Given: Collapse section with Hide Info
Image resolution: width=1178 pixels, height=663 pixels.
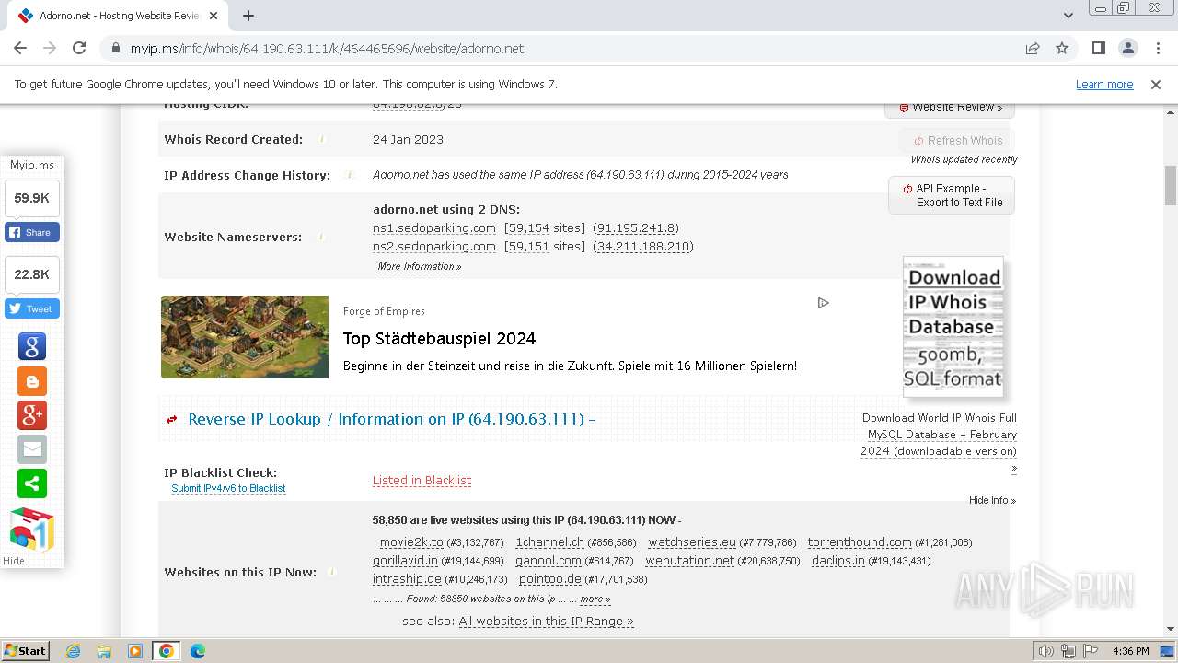Looking at the screenshot, I should coord(992,500).
